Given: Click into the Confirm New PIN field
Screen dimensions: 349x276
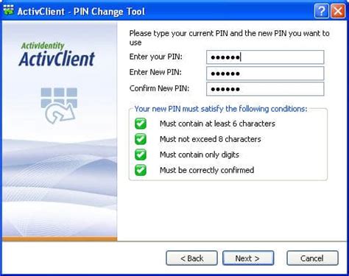Looking at the screenshot, I should (x=265, y=89).
